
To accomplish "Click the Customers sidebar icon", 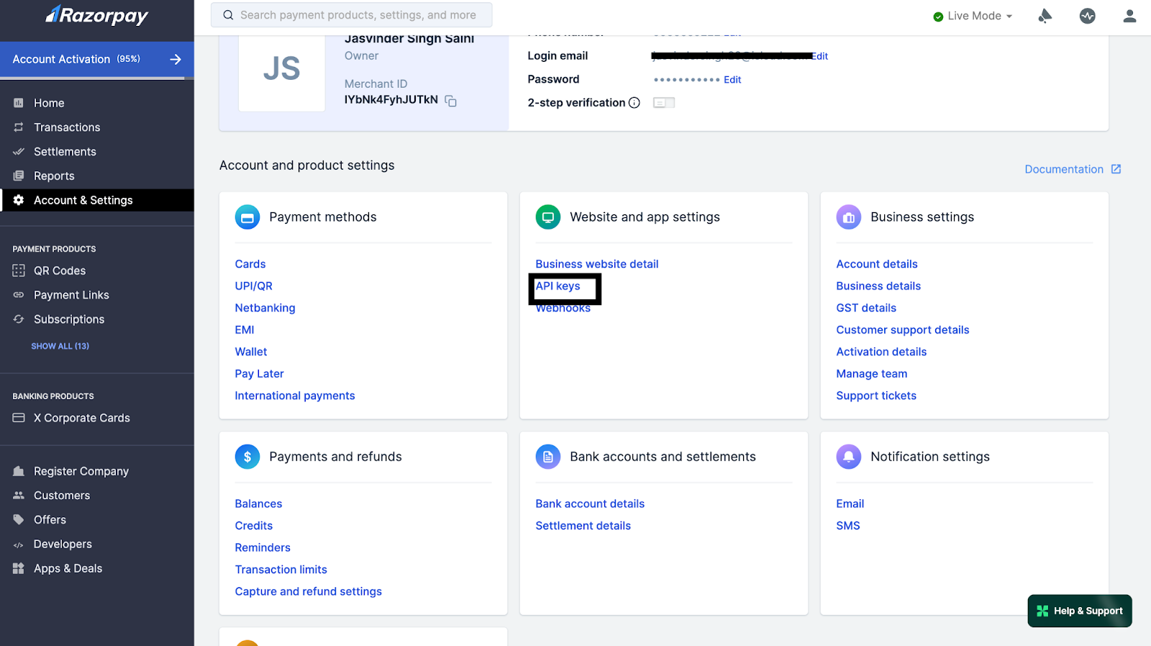I will click(x=19, y=496).
